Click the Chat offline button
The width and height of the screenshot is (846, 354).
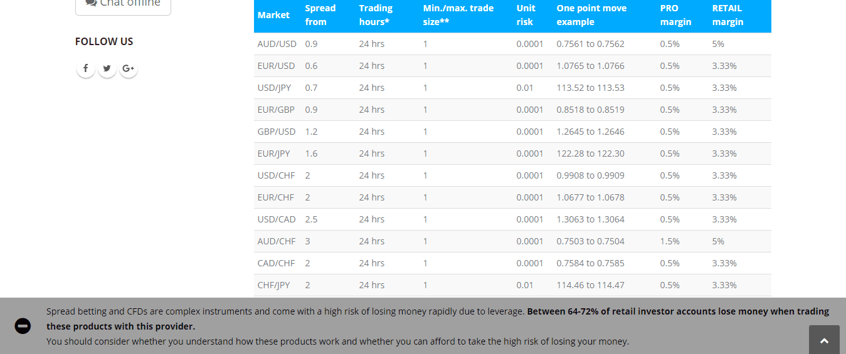pos(123,4)
